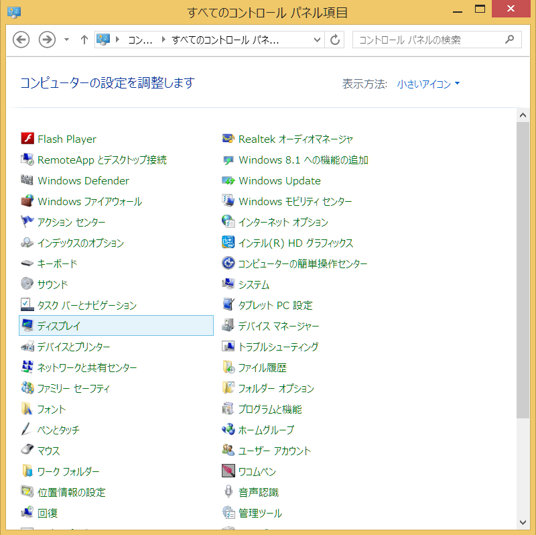Click the サウンド speaker icon
This screenshot has width=536, height=535.
pyautogui.click(x=27, y=284)
